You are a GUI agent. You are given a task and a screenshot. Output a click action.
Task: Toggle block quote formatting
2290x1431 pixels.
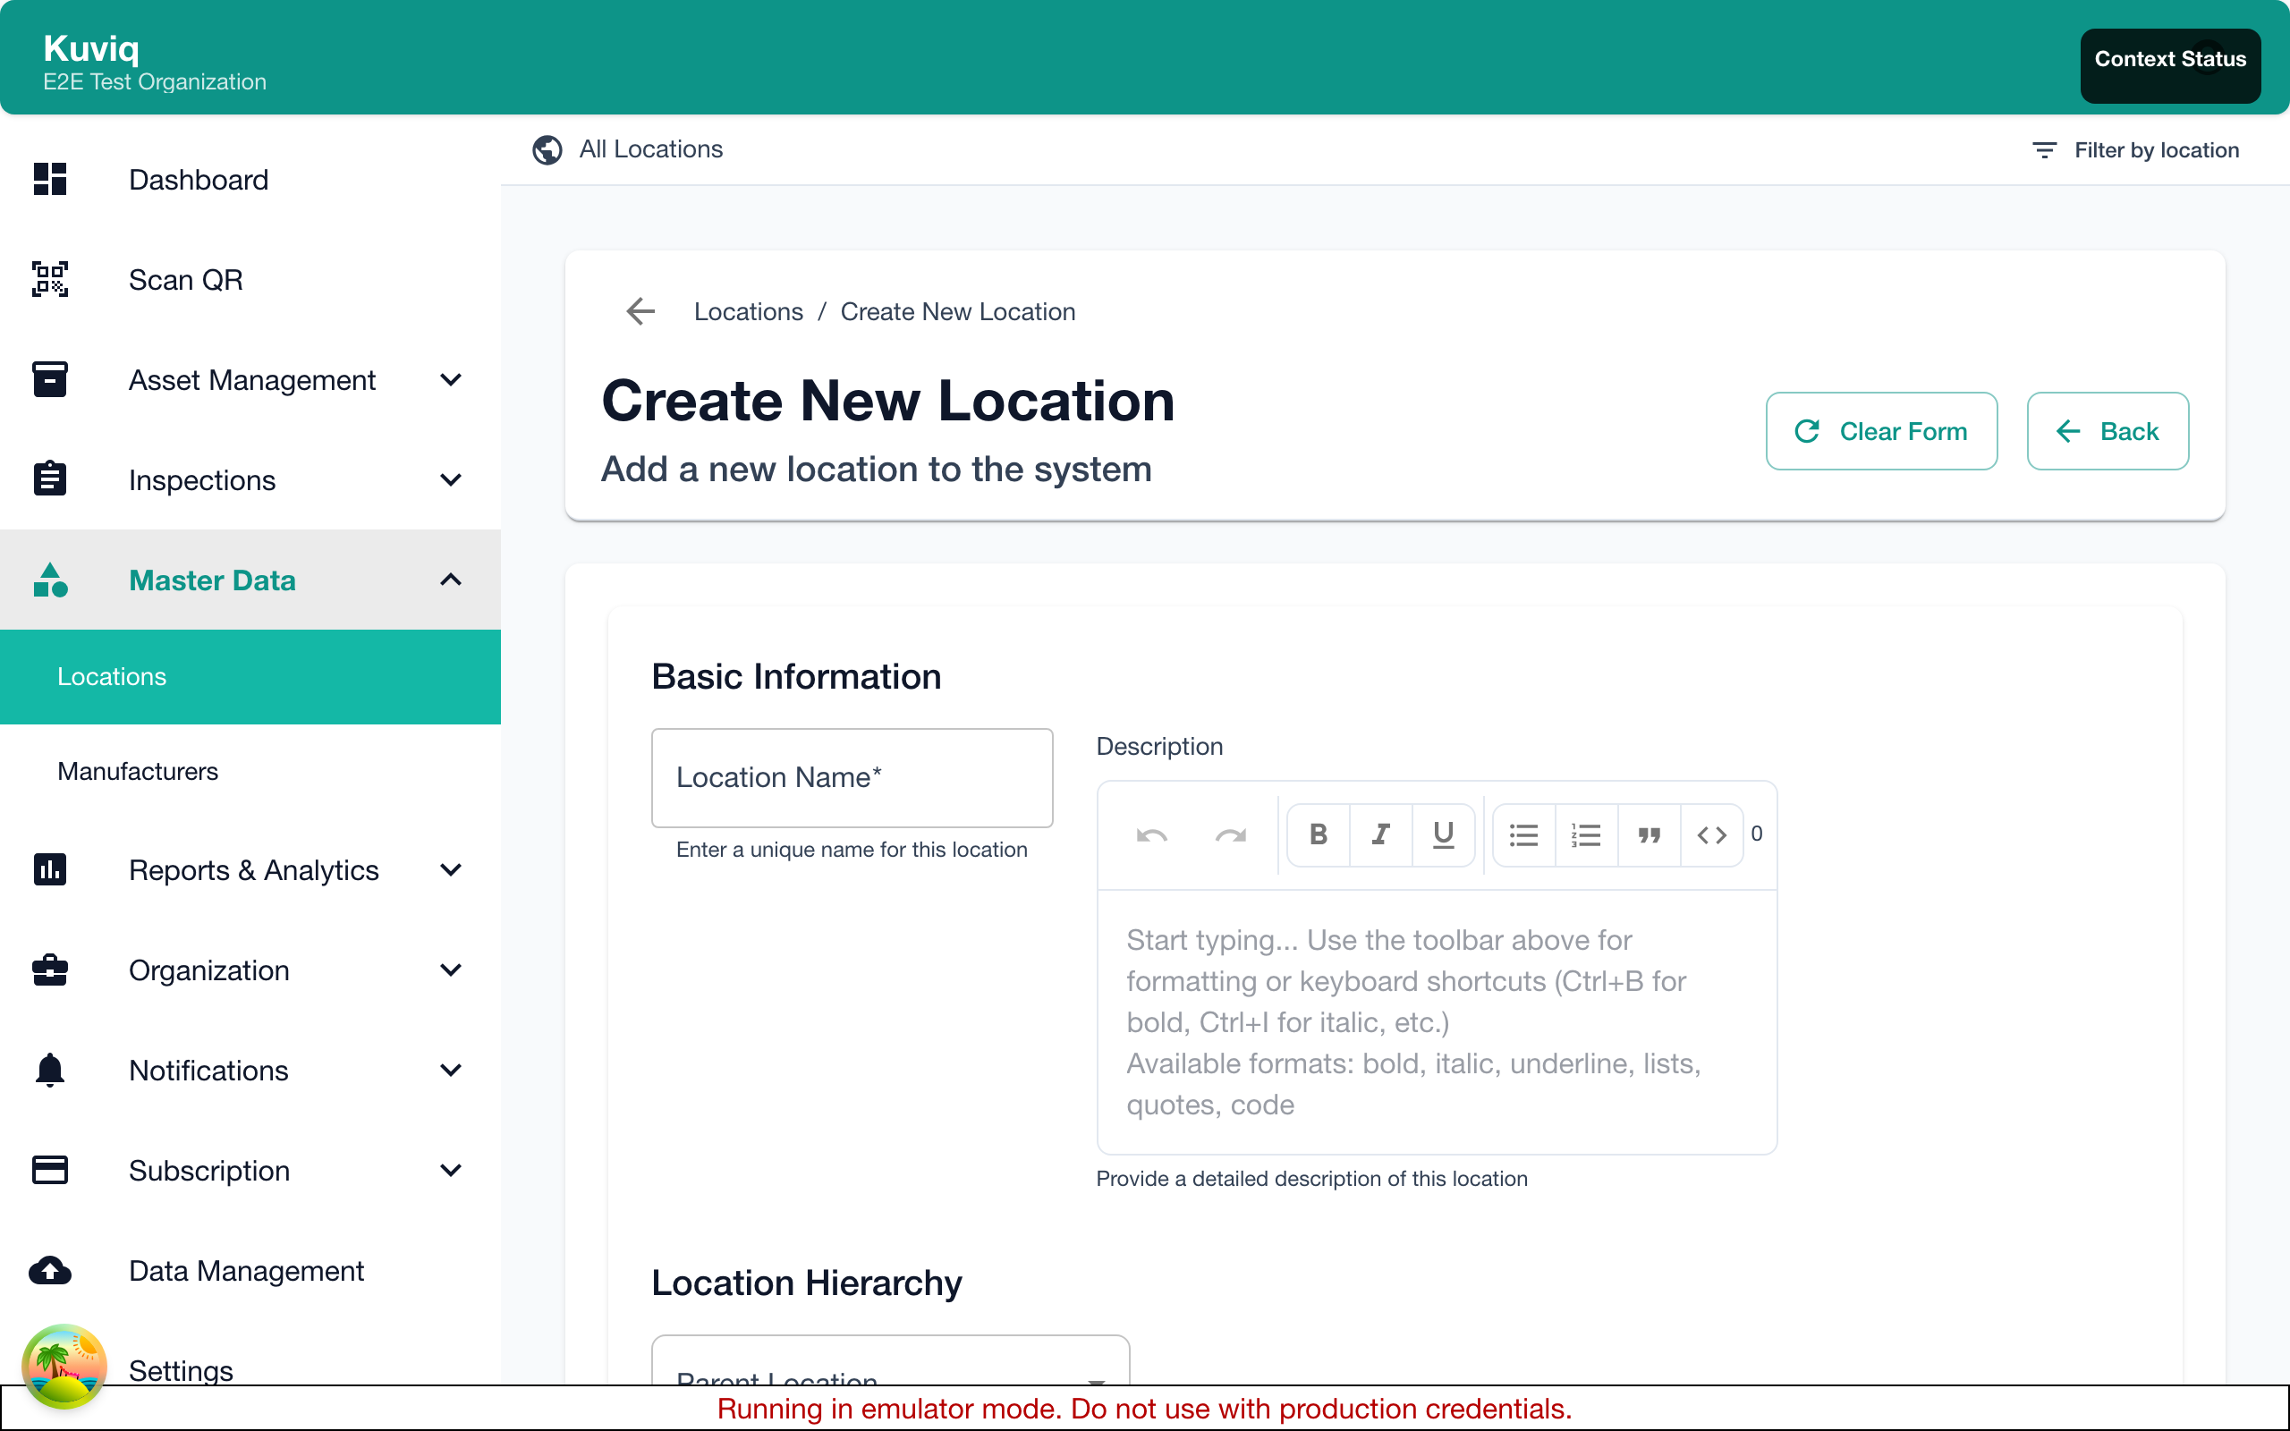[x=1650, y=834]
